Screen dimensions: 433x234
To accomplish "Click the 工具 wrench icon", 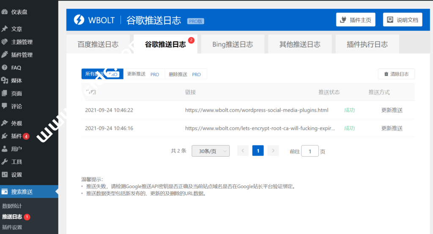I will point(4,162).
